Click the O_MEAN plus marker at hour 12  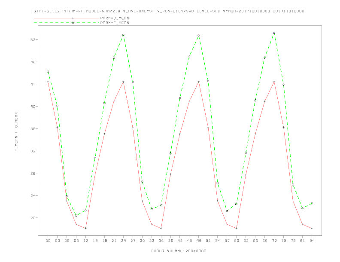pos(86,228)
